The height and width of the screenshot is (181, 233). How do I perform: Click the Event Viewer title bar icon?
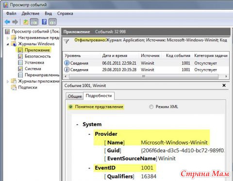click(5, 5)
